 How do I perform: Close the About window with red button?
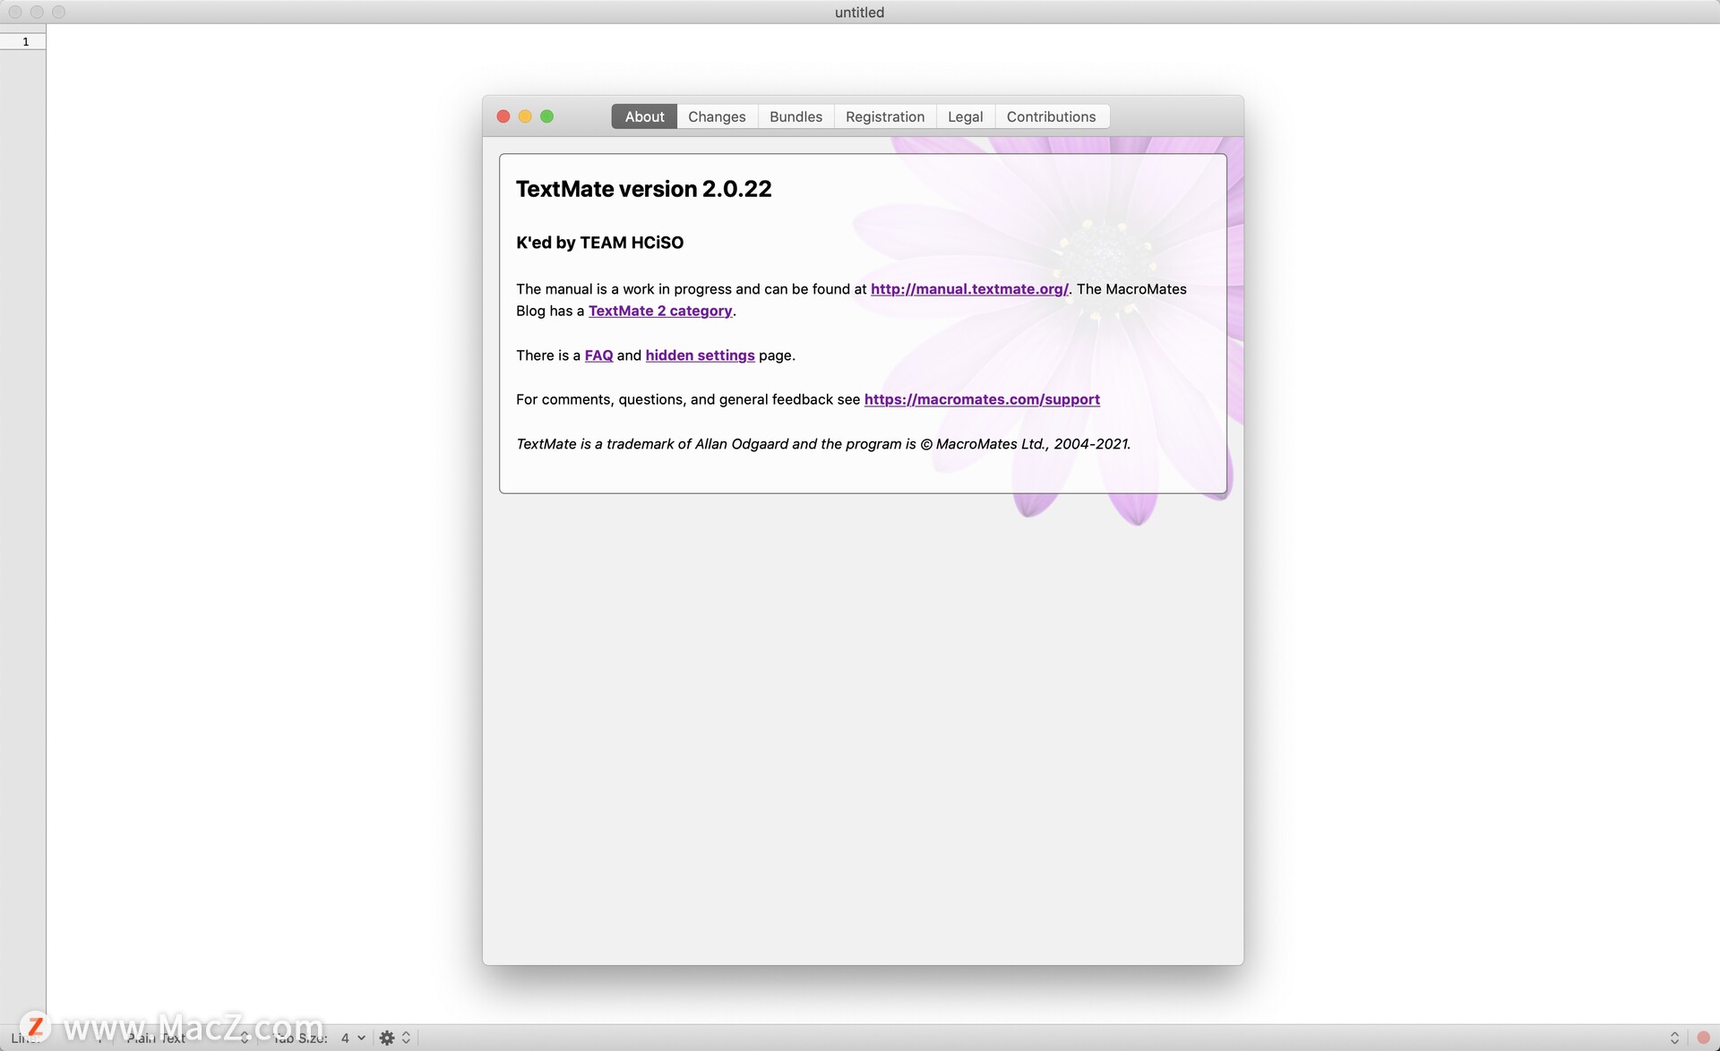pyautogui.click(x=503, y=116)
